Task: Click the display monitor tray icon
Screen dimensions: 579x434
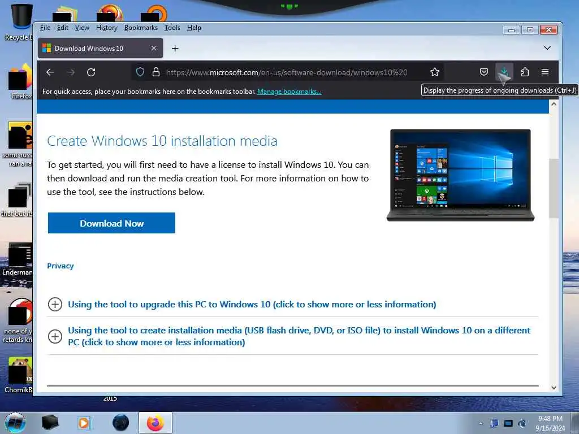Action: (x=508, y=423)
